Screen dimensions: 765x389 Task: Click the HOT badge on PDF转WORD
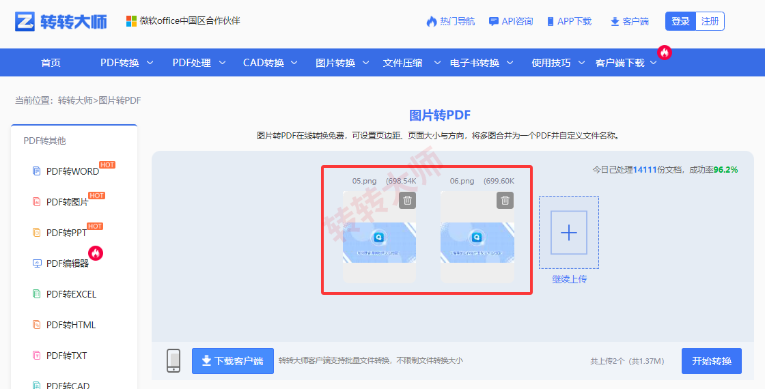107,164
